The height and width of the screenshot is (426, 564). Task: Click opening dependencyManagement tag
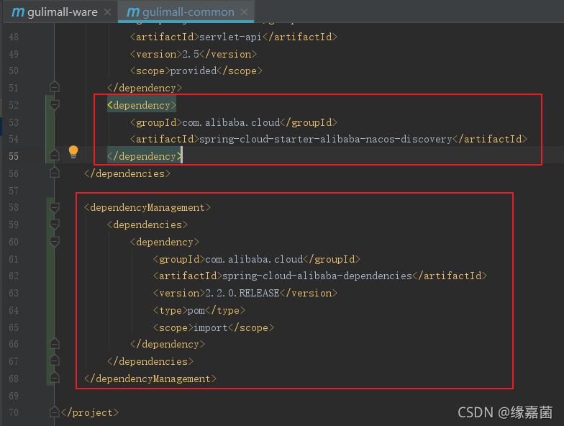pos(147,207)
